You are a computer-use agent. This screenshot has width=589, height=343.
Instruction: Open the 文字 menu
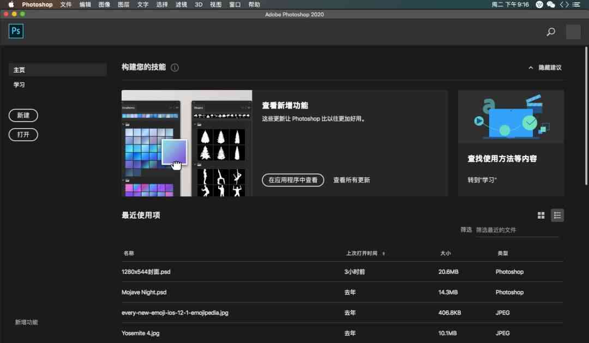pyautogui.click(x=143, y=4)
